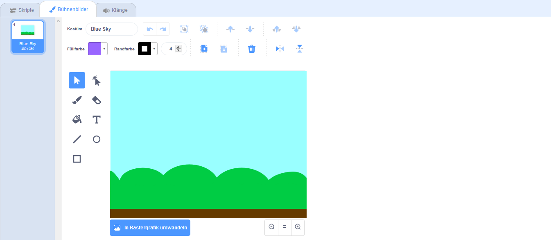This screenshot has width=551, height=240.
Task: Zoom out on the canvas
Action: [x=271, y=227]
